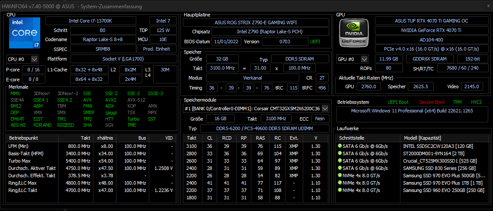Screen dimensions: 493x211
Task: Click the TDP value 125 W
Action: coord(163,31)
